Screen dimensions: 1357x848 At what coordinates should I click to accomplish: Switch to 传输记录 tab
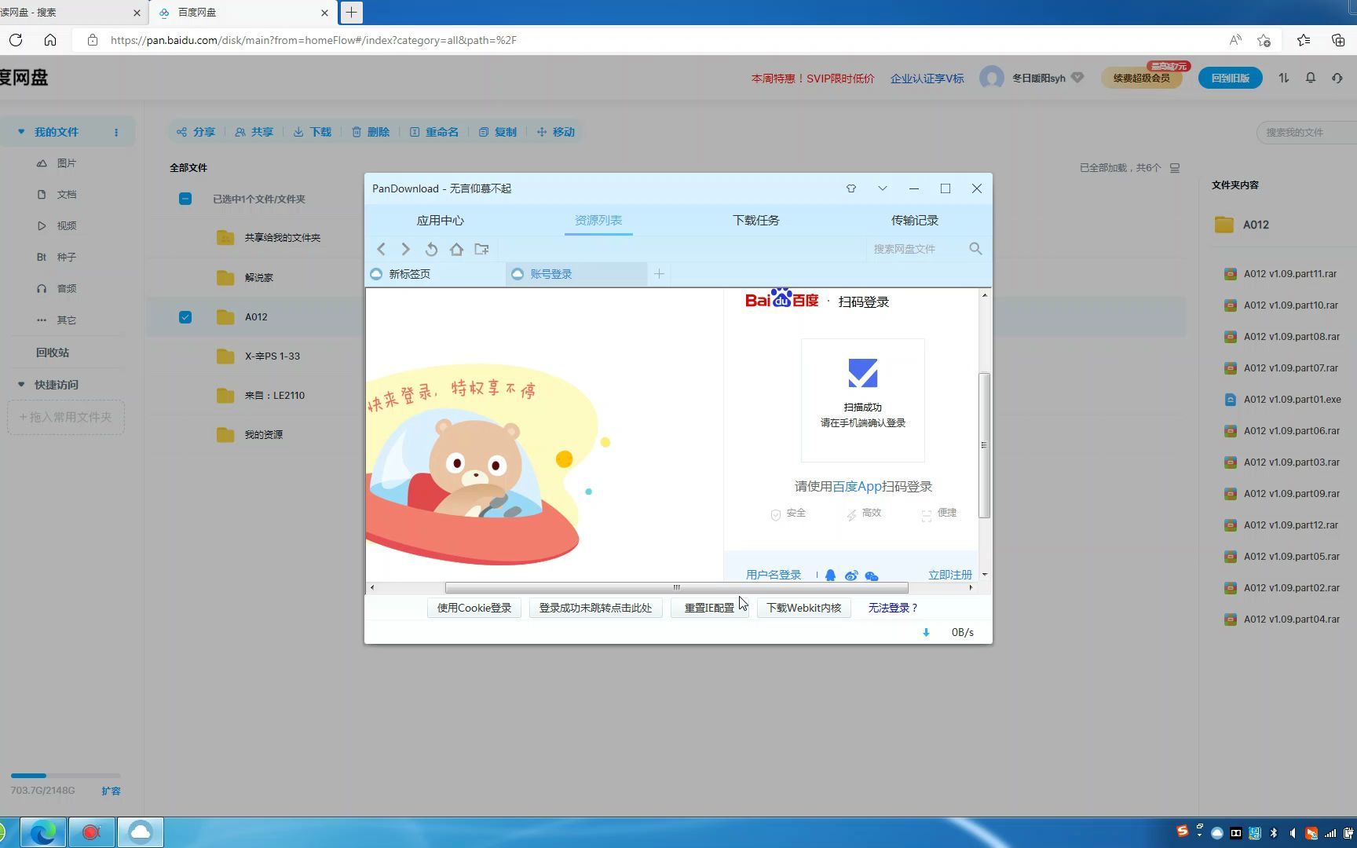[915, 221]
